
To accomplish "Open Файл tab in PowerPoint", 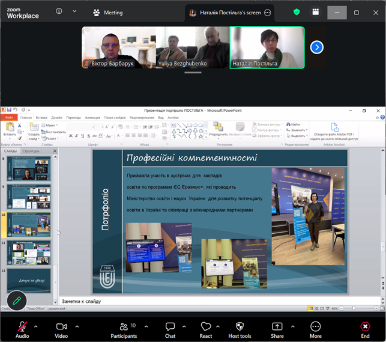I will 9,118.
